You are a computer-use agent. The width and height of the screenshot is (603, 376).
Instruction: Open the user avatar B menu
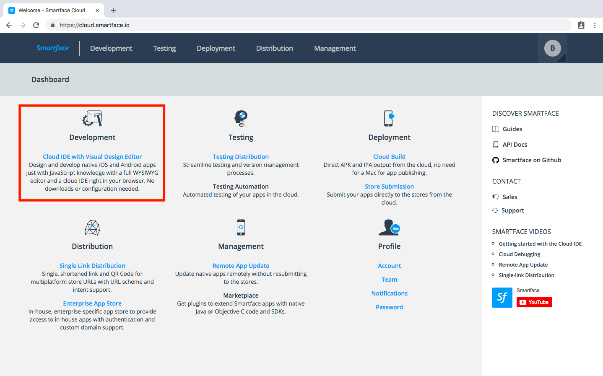coord(553,48)
